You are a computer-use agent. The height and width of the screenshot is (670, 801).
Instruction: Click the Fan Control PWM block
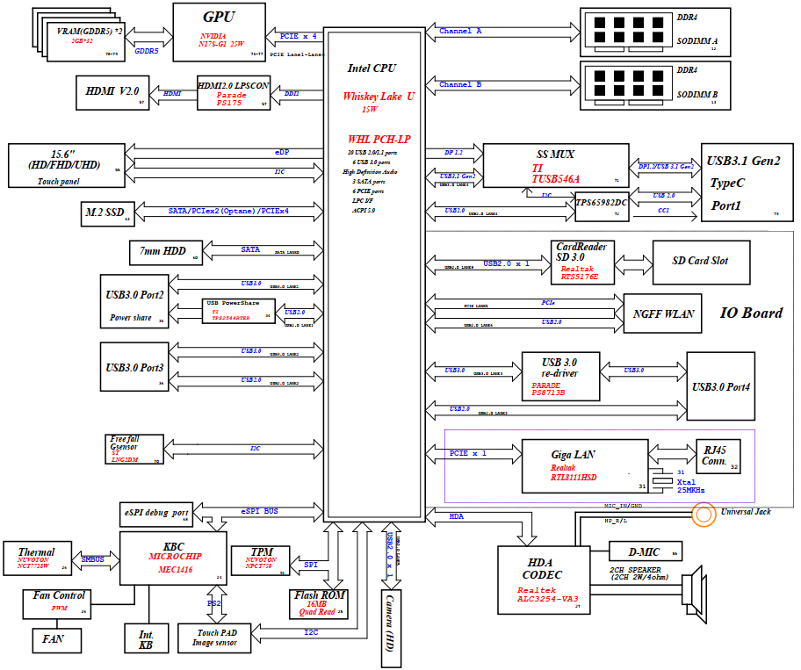(x=57, y=604)
